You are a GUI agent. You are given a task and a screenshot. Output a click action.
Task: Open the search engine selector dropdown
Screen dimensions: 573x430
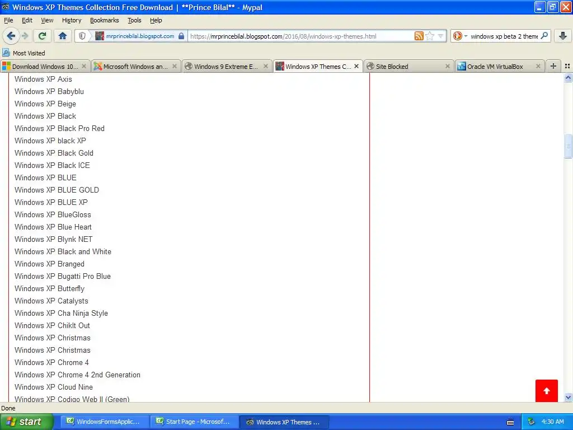click(x=459, y=36)
